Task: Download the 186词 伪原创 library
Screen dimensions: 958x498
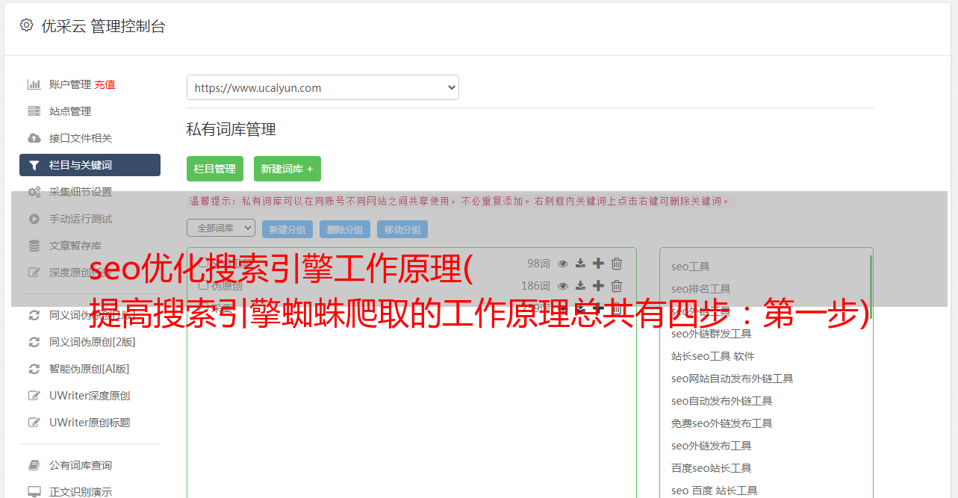Action: (x=580, y=286)
